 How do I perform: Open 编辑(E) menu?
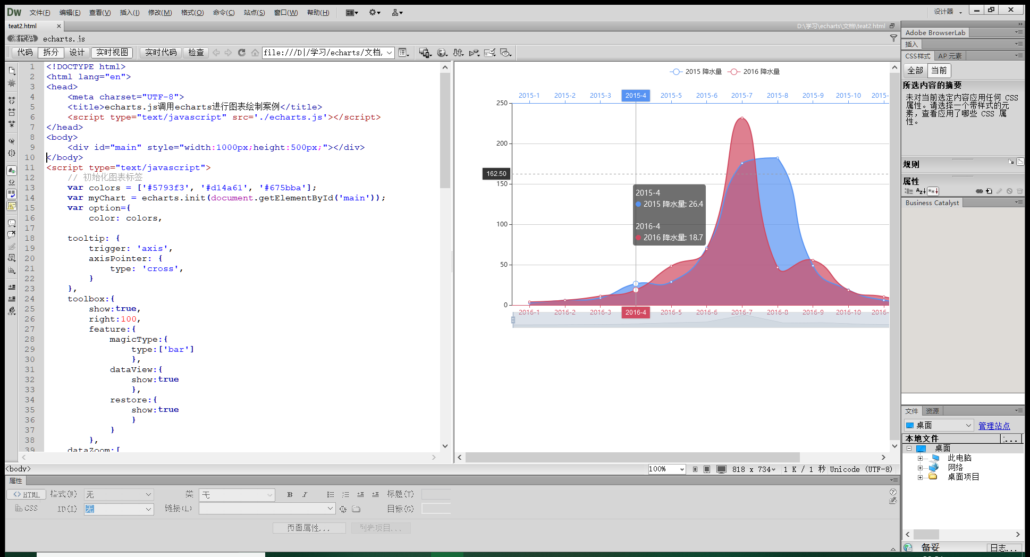click(x=70, y=12)
